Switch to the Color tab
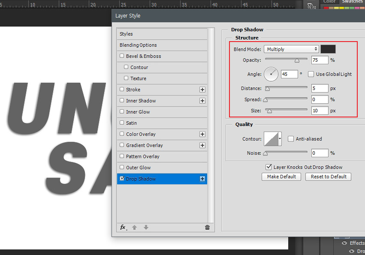 [329, 2]
